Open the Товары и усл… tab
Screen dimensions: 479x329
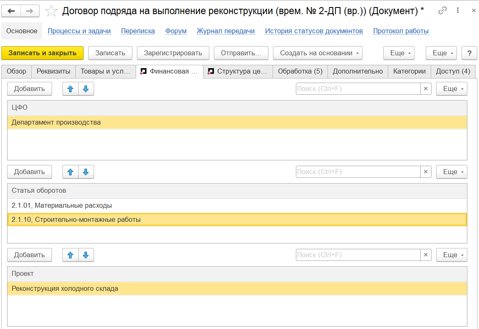coord(106,71)
